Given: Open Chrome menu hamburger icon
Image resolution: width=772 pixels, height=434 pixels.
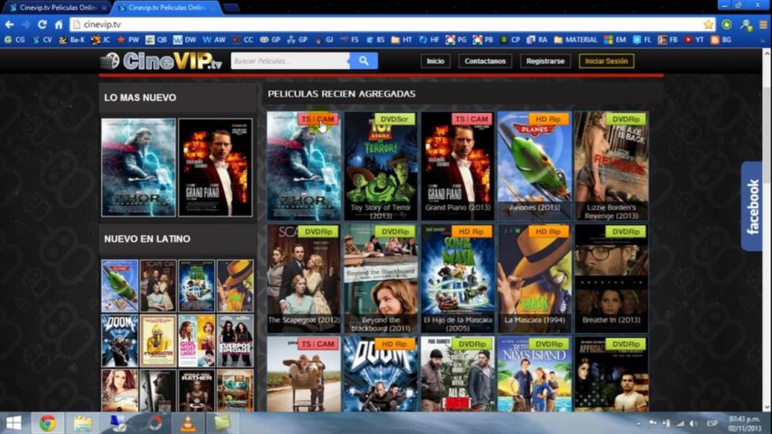Looking at the screenshot, I should (x=763, y=25).
